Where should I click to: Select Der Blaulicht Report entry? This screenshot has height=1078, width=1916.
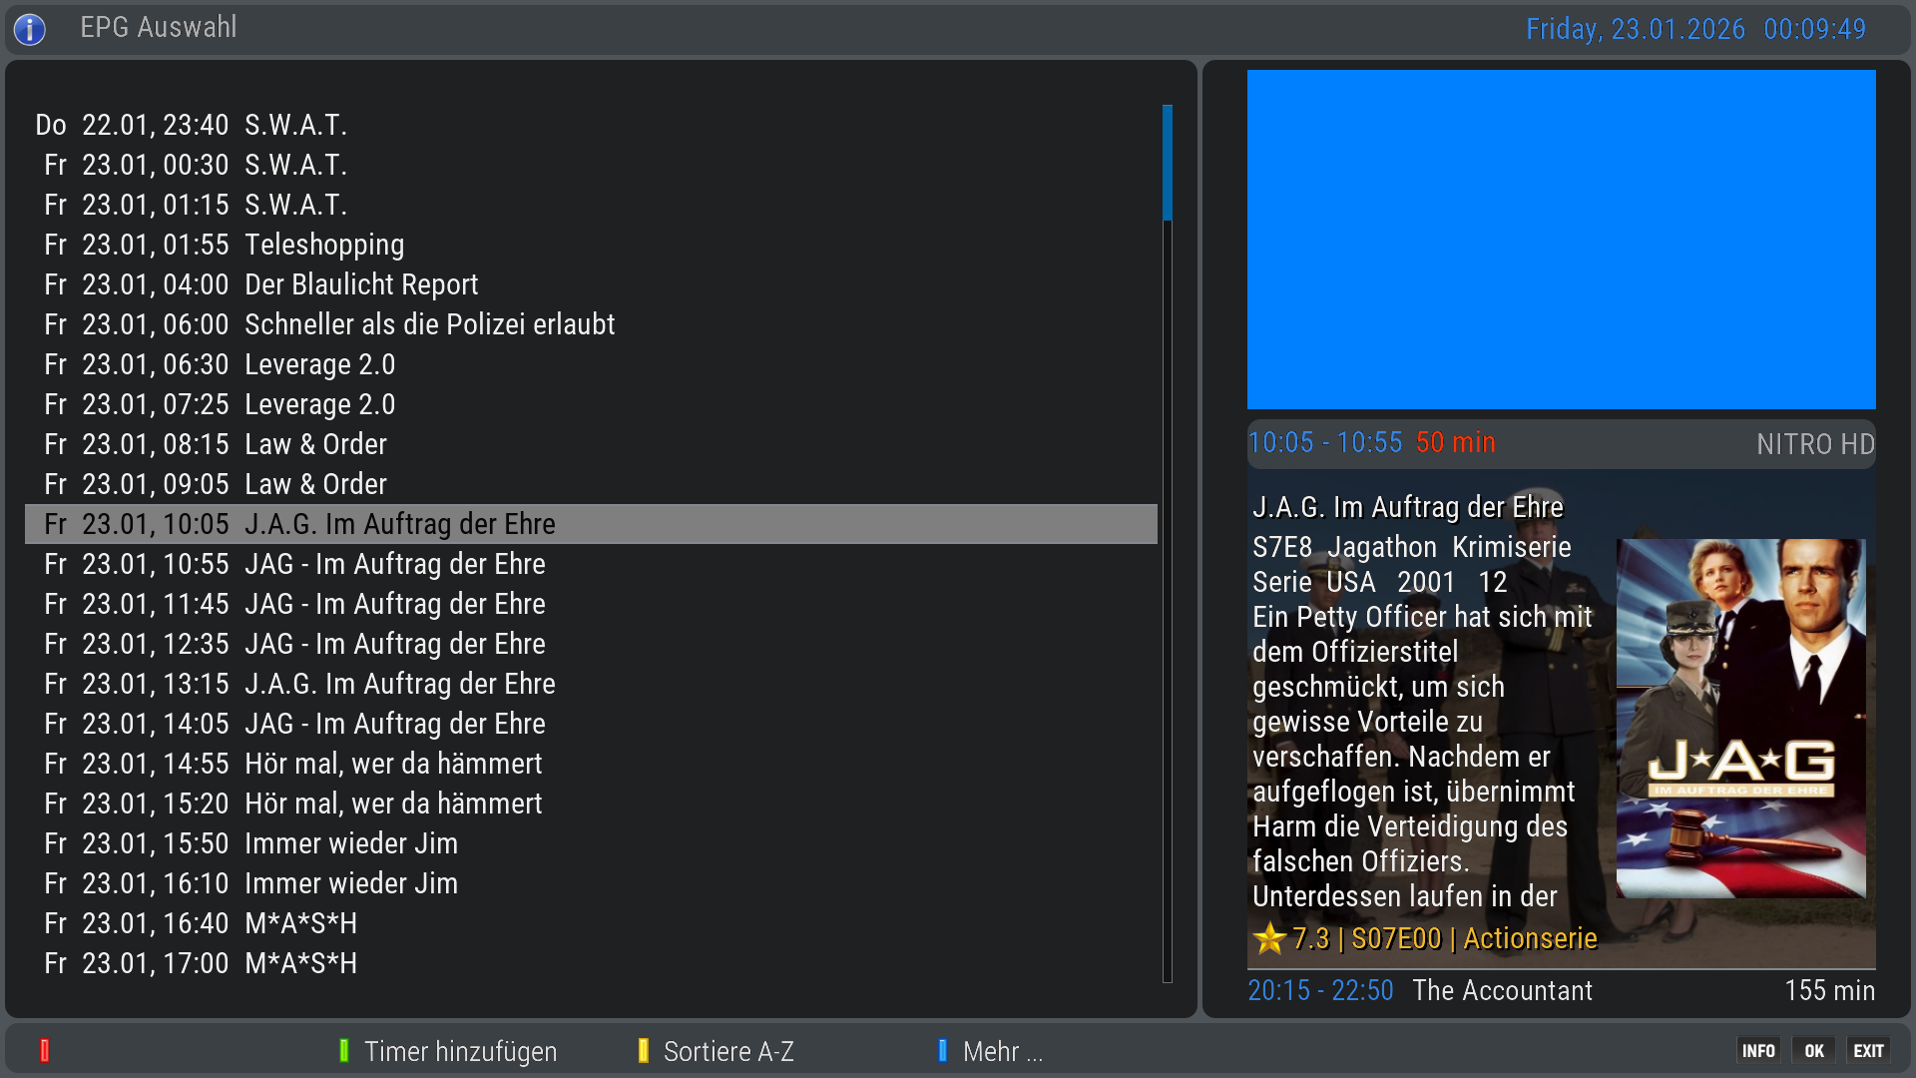[x=360, y=284]
